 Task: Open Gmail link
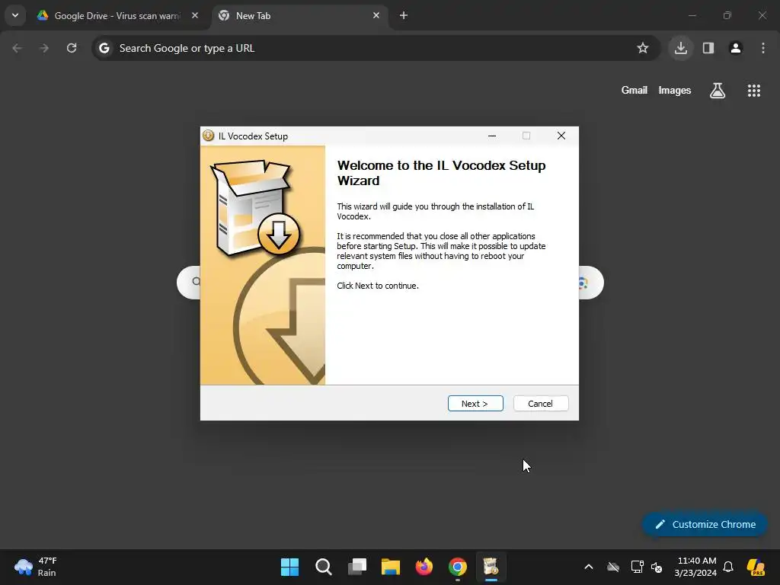[635, 90]
